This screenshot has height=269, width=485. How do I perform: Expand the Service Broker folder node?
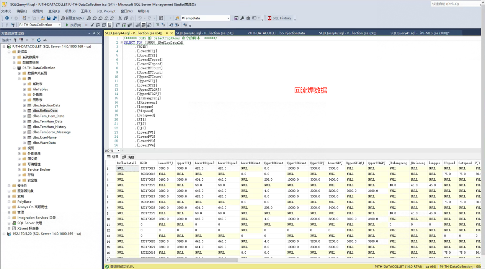coord(19,170)
